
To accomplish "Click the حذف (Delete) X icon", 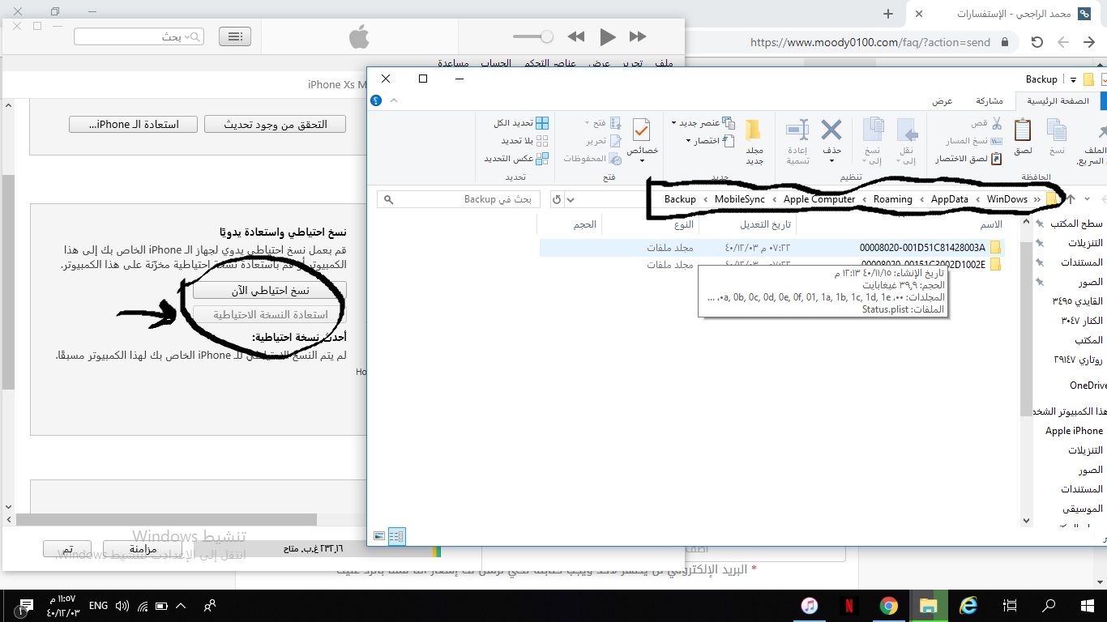I will pyautogui.click(x=831, y=130).
